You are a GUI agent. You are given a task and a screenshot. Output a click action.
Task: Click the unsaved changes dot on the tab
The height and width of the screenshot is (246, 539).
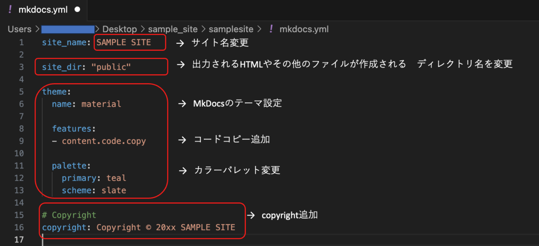pyautogui.click(x=78, y=9)
